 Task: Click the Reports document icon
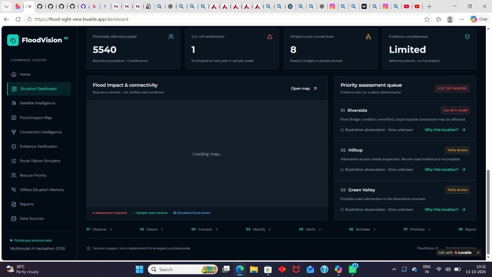[x=13, y=204]
